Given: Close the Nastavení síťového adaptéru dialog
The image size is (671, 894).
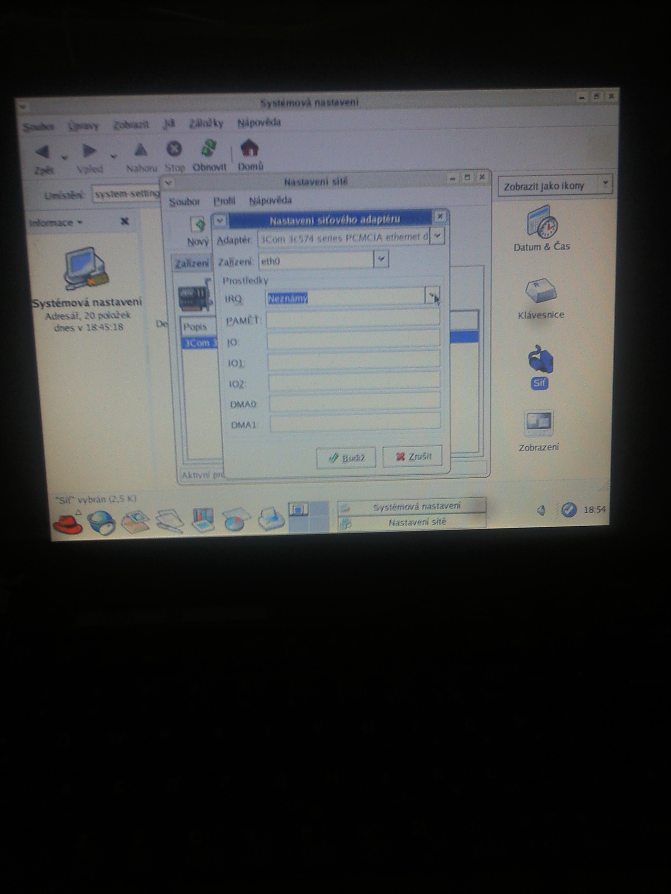Looking at the screenshot, I should (x=440, y=217).
